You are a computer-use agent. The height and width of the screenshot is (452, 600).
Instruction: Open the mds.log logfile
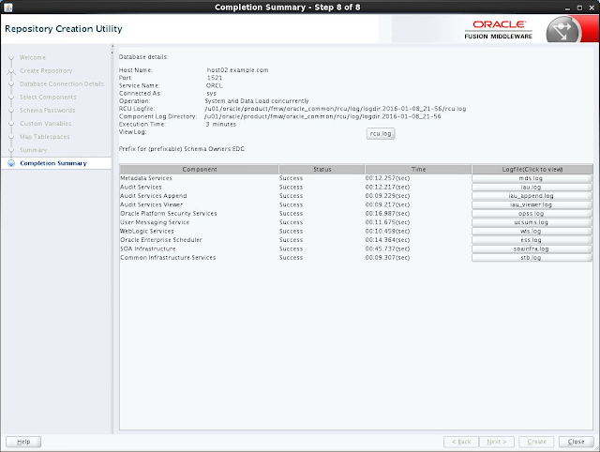tap(532, 178)
